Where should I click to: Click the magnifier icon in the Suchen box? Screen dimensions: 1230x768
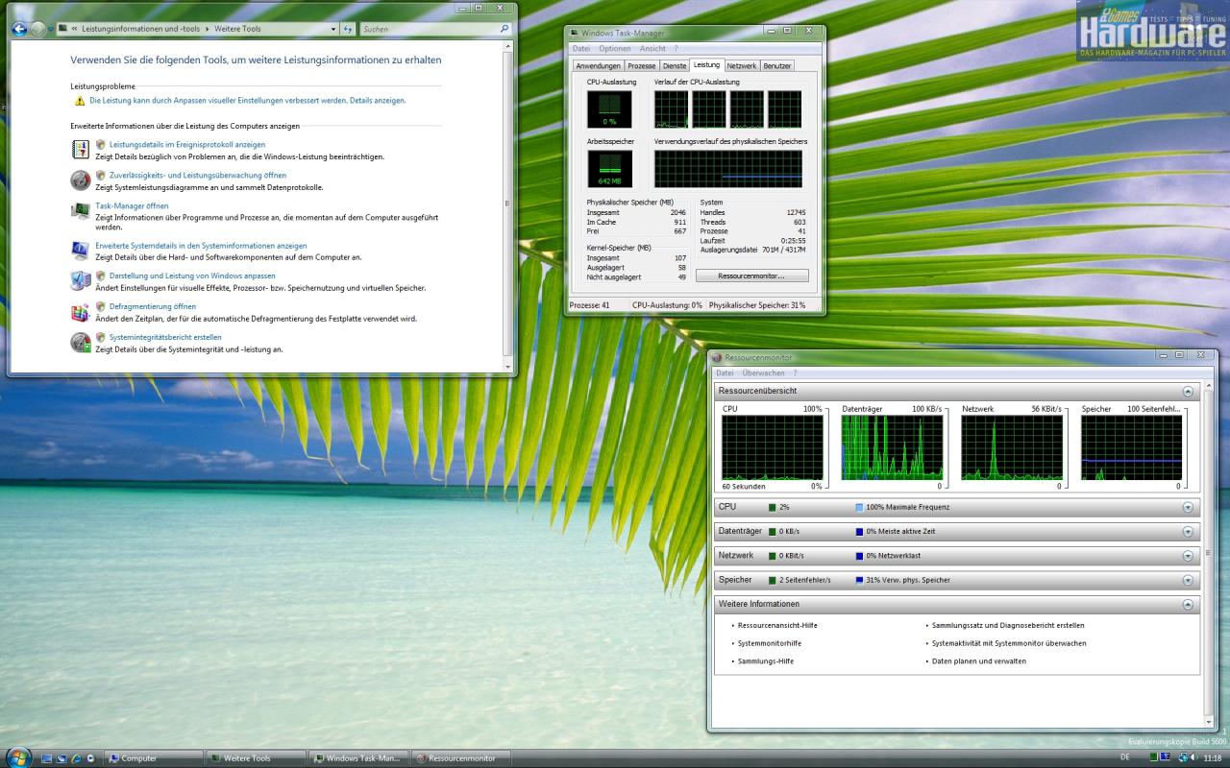(504, 29)
